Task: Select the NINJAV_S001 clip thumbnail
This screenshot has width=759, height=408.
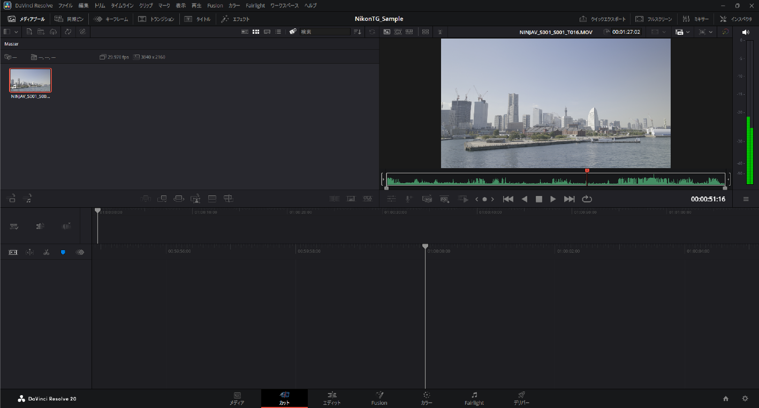Action: click(x=31, y=80)
